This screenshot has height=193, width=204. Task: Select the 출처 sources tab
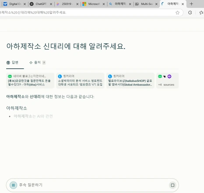(x=38, y=63)
